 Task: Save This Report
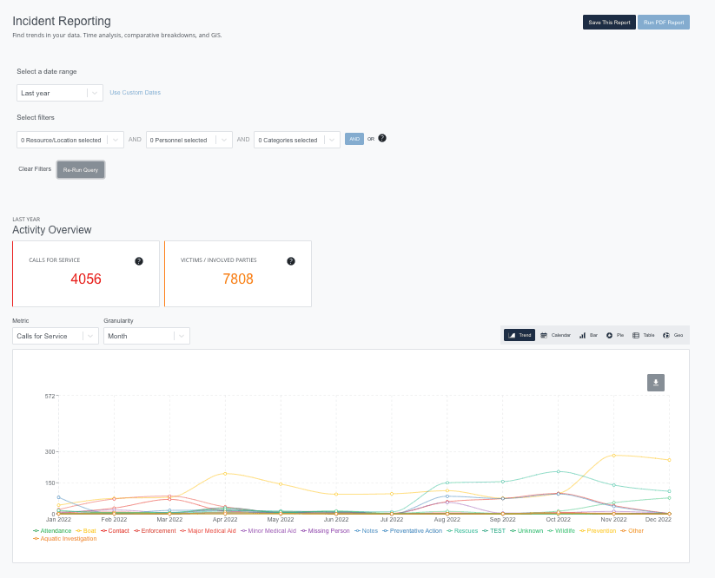[608, 23]
